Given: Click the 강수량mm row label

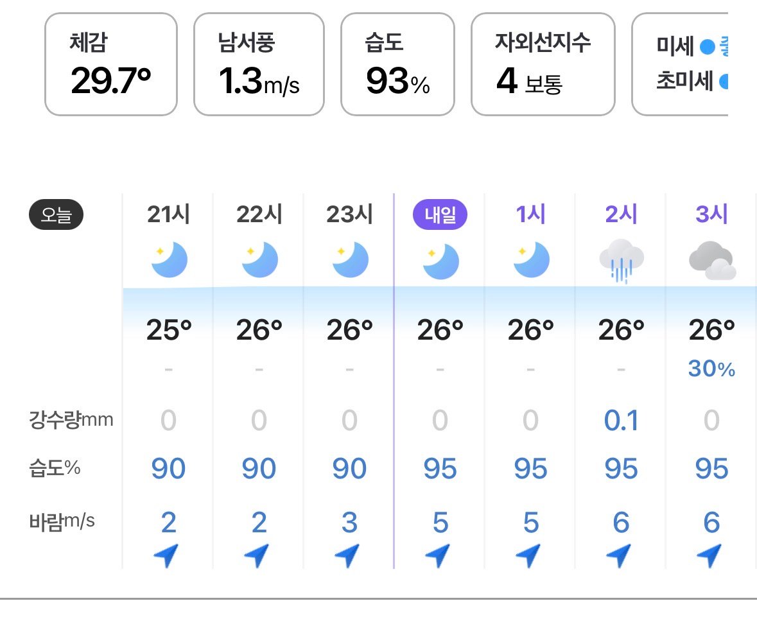Looking at the screenshot, I should tap(71, 419).
